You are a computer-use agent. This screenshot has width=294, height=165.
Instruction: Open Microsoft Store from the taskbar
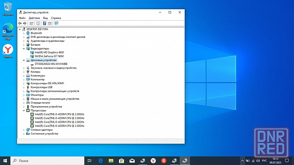coord(122,161)
